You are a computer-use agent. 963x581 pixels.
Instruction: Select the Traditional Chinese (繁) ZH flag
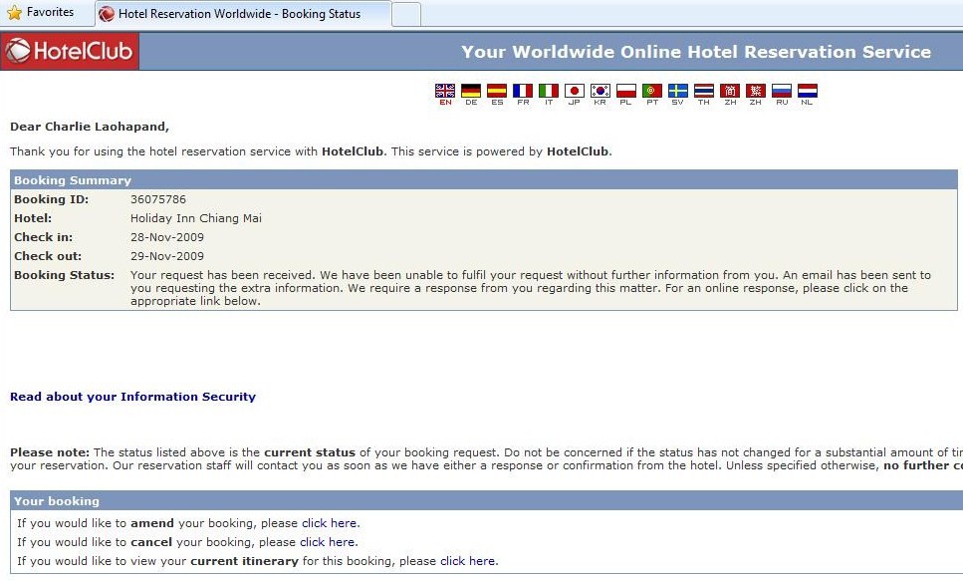tap(756, 91)
